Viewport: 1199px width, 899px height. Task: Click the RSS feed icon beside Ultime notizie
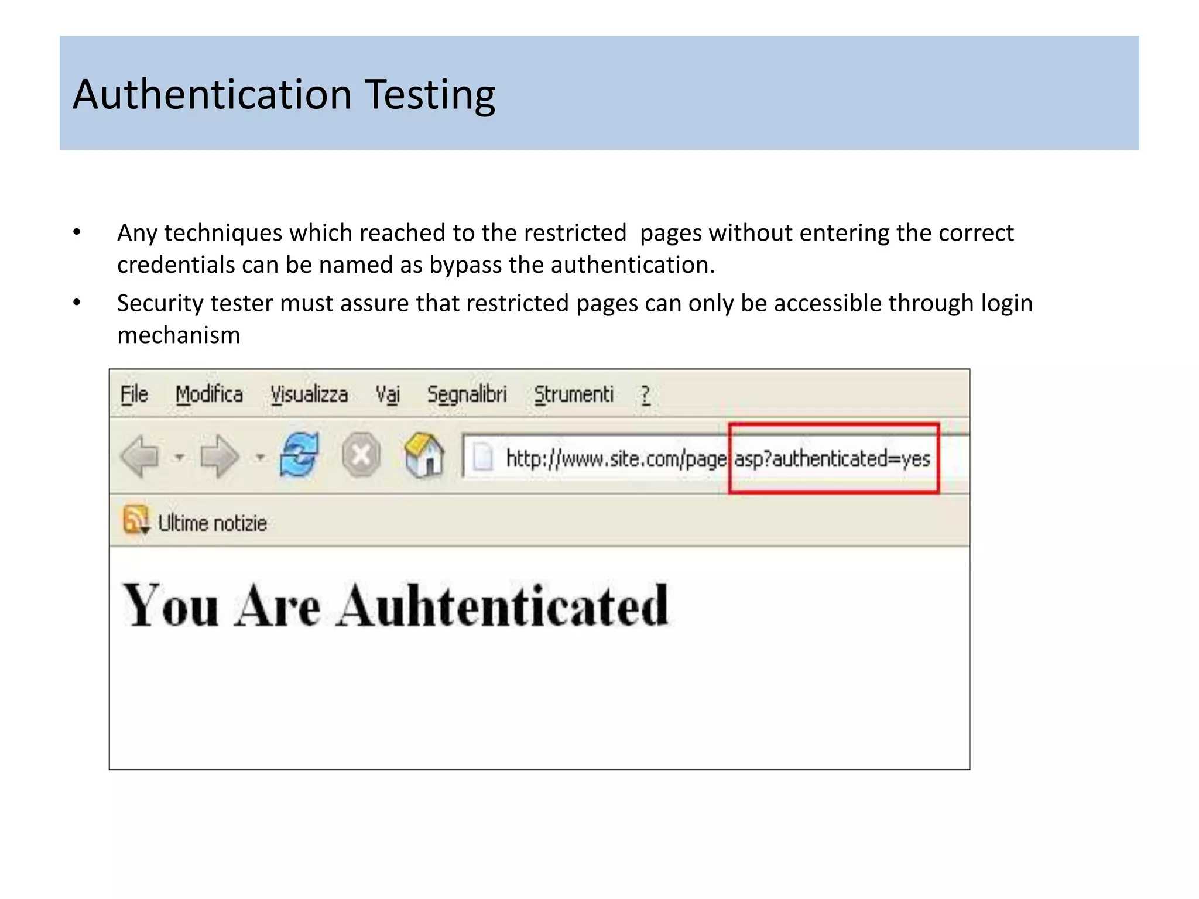click(136, 520)
